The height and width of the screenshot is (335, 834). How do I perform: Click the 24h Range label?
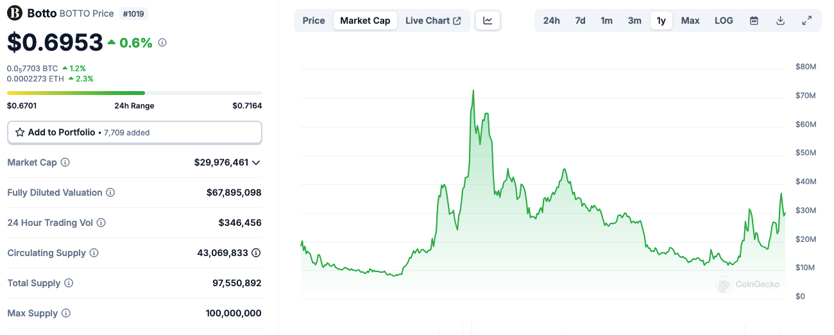(134, 106)
